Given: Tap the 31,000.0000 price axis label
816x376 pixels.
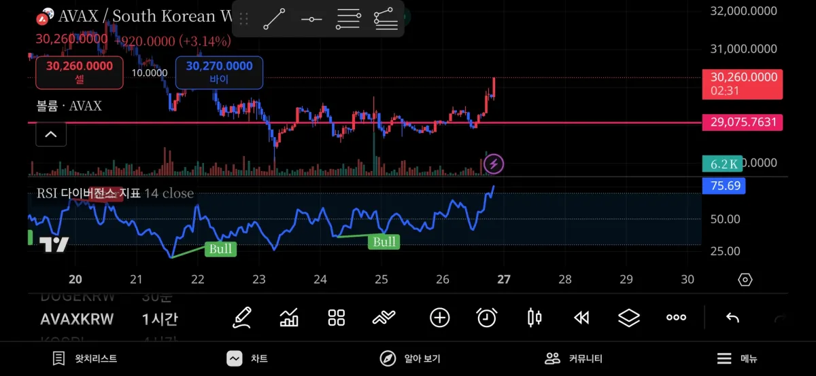Looking at the screenshot, I should tap(743, 49).
